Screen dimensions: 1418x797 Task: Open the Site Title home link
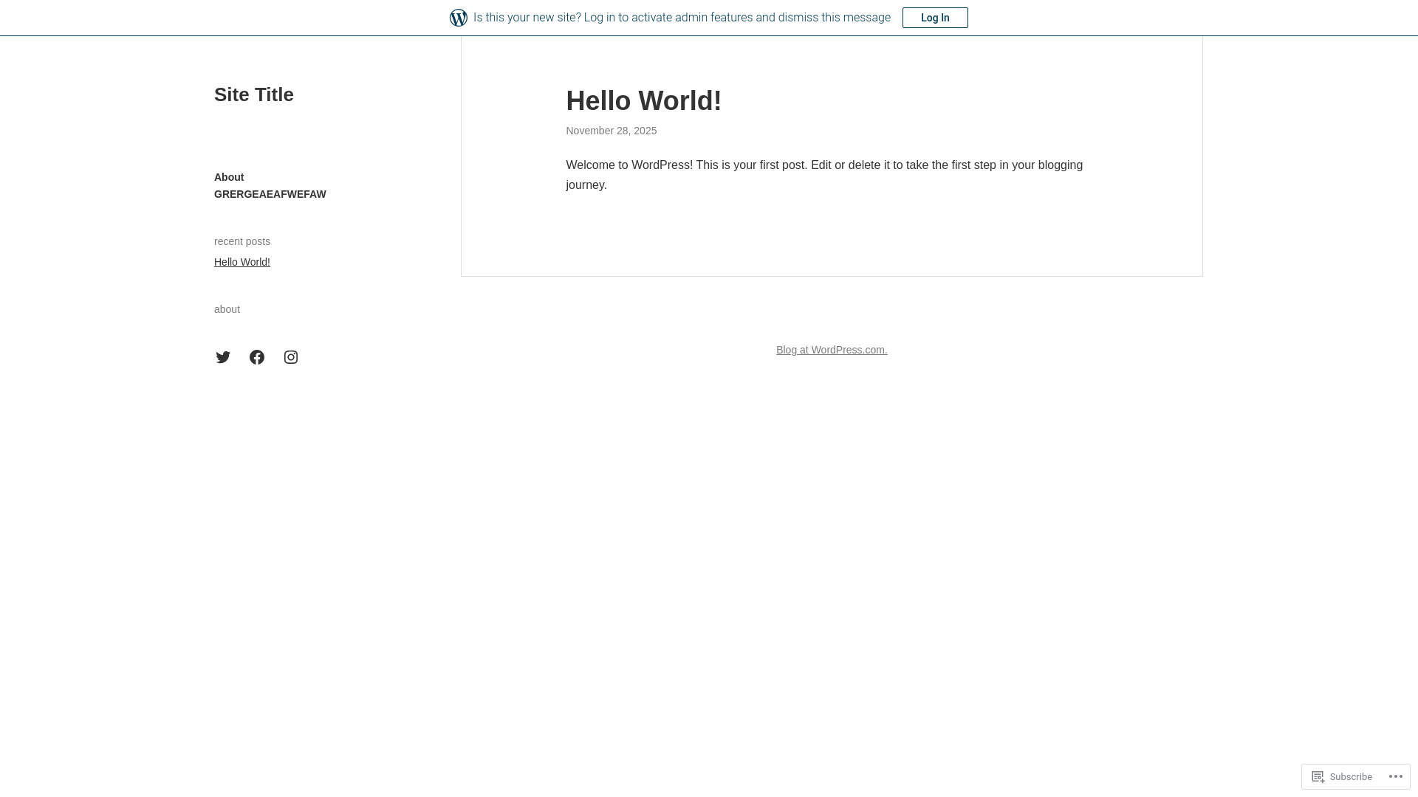[x=254, y=94]
